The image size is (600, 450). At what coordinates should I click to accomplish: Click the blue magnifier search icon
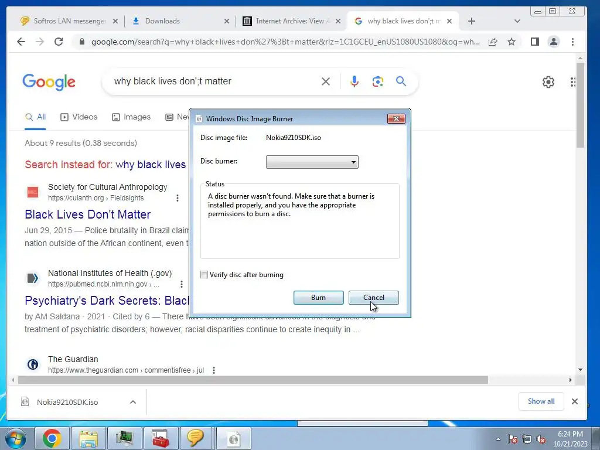click(401, 81)
